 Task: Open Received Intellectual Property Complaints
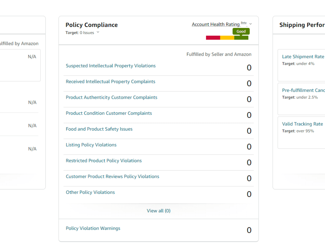point(110,82)
